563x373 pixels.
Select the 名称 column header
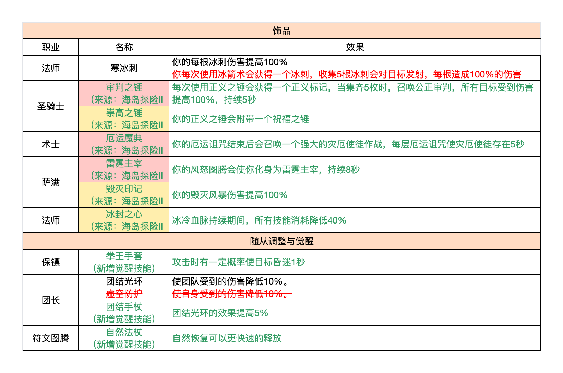coord(124,47)
